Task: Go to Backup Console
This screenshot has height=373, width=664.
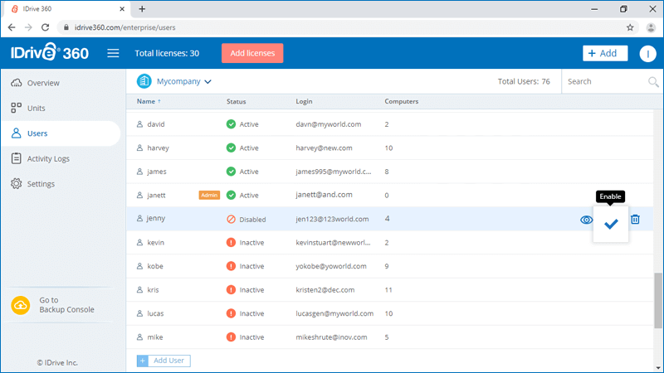Action: [x=66, y=305]
